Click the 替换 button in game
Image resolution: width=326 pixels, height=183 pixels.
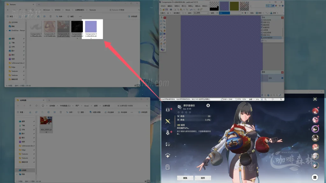click(185, 178)
